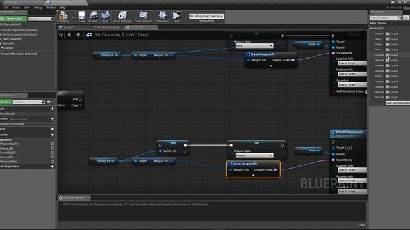The width and height of the screenshot is (410, 230).
Task: Click the Save toolbar icon
Action: (81, 16)
